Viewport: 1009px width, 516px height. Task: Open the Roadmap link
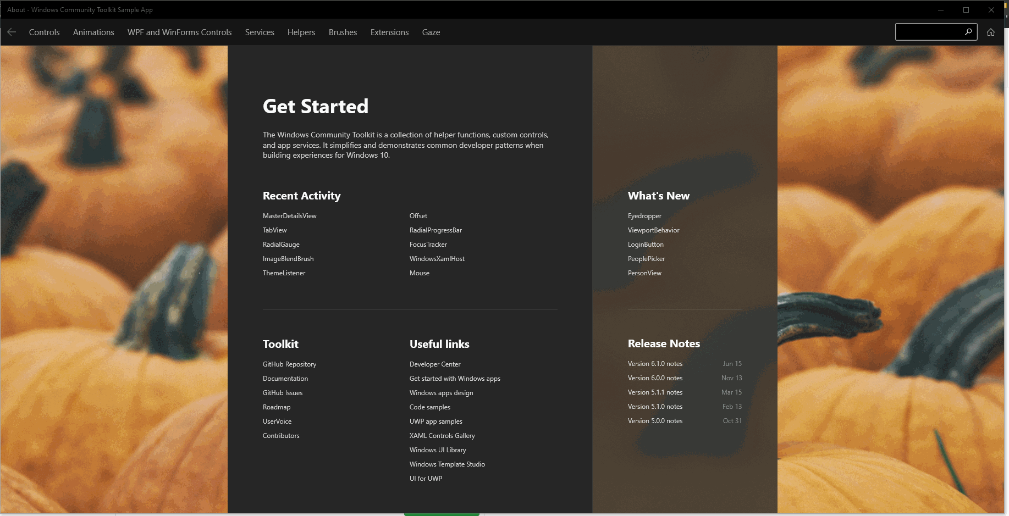(x=276, y=407)
